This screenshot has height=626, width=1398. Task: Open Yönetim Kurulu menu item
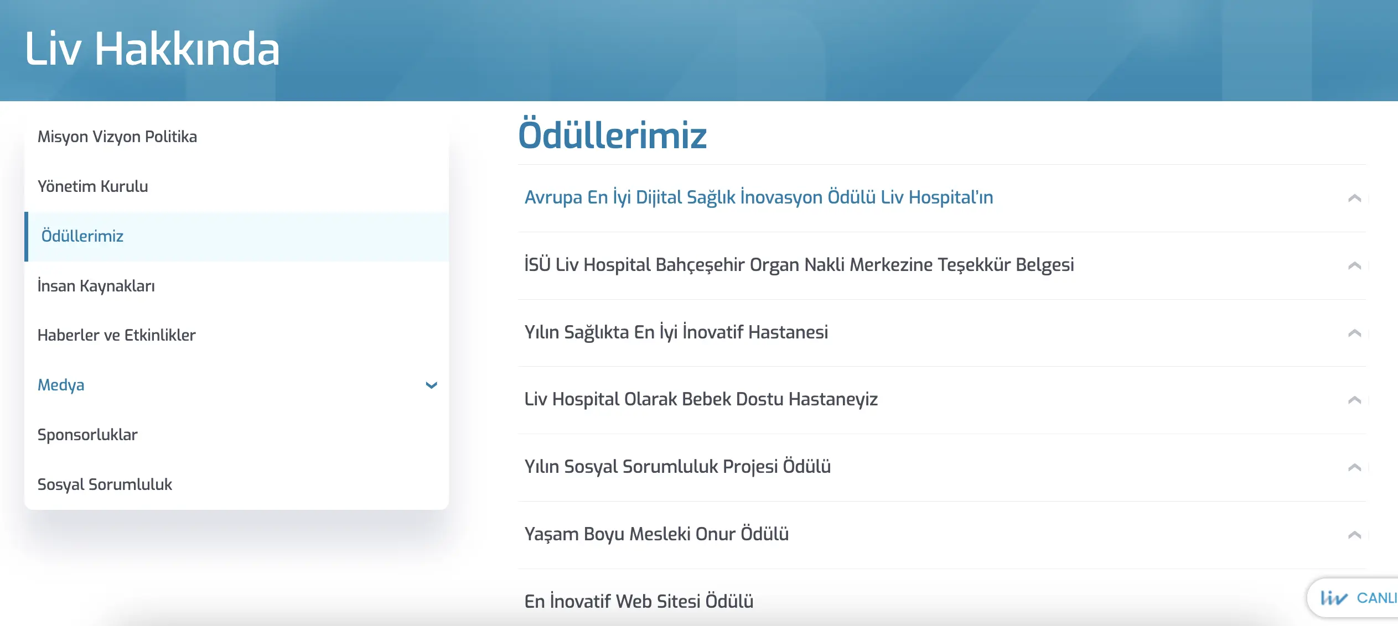92,186
